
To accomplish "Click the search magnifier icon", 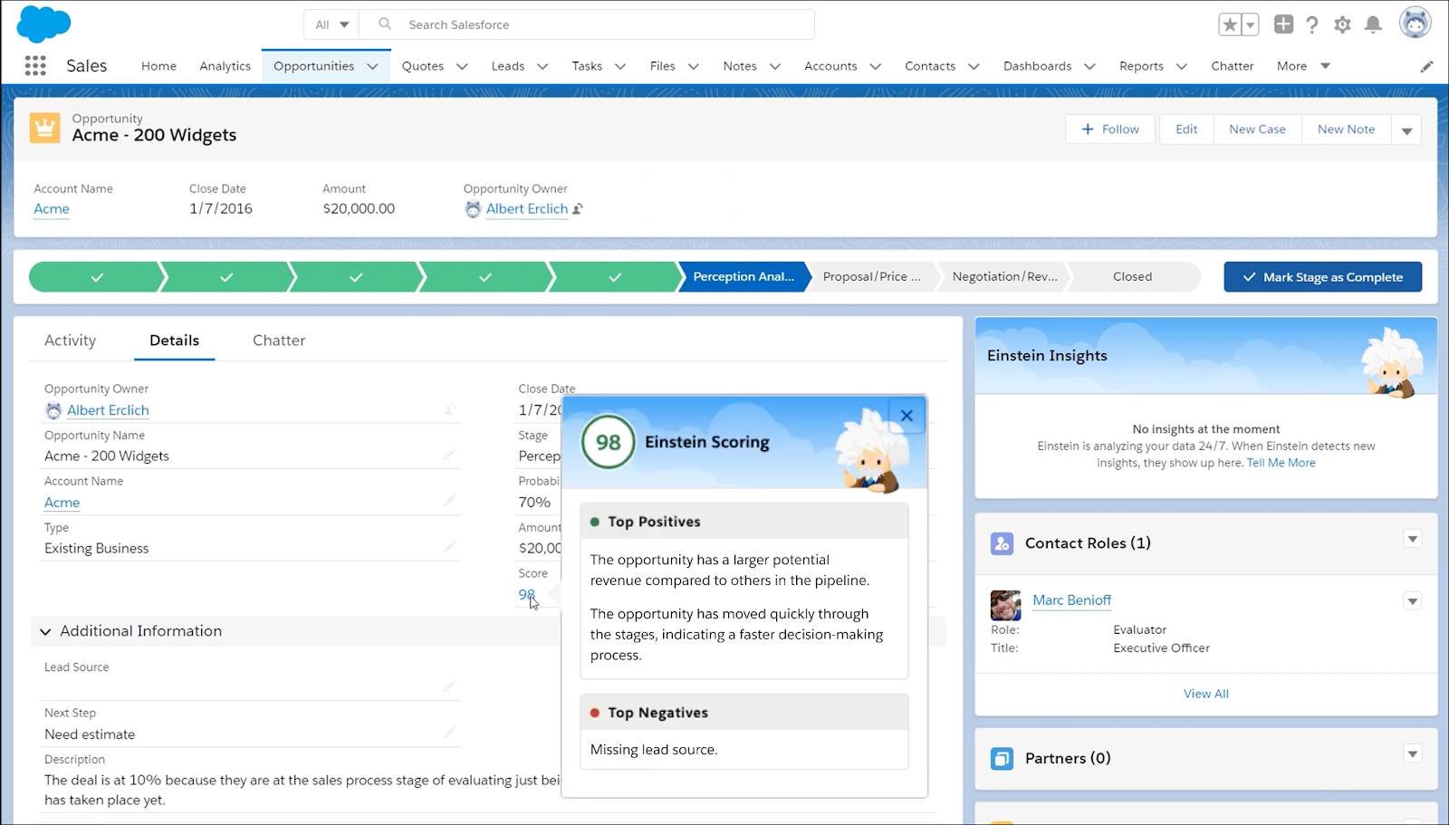I will pos(385,24).
